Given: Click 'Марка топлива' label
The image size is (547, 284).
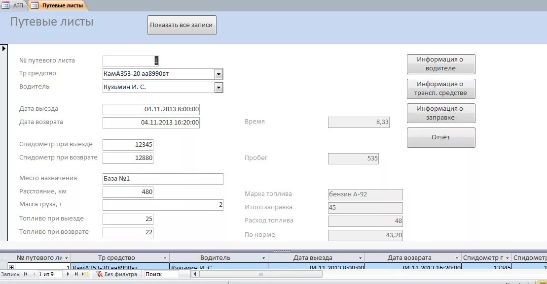Looking at the screenshot, I should click(x=268, y=194).
